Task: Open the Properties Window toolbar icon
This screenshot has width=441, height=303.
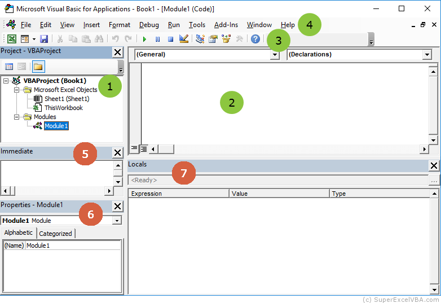Action: point(213,39)
